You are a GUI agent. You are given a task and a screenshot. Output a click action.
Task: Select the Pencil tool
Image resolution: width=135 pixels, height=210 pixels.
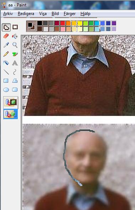point(6,54)
